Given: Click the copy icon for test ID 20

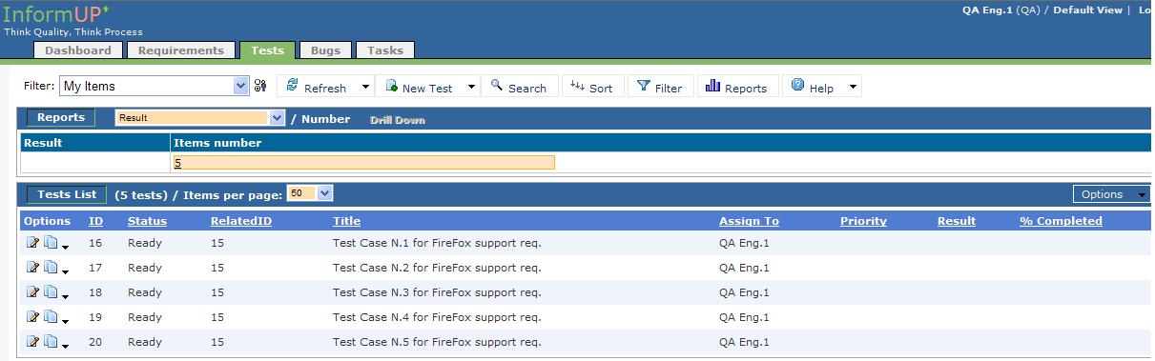Looking at the screenshot, I should click(x=51, y=342).
